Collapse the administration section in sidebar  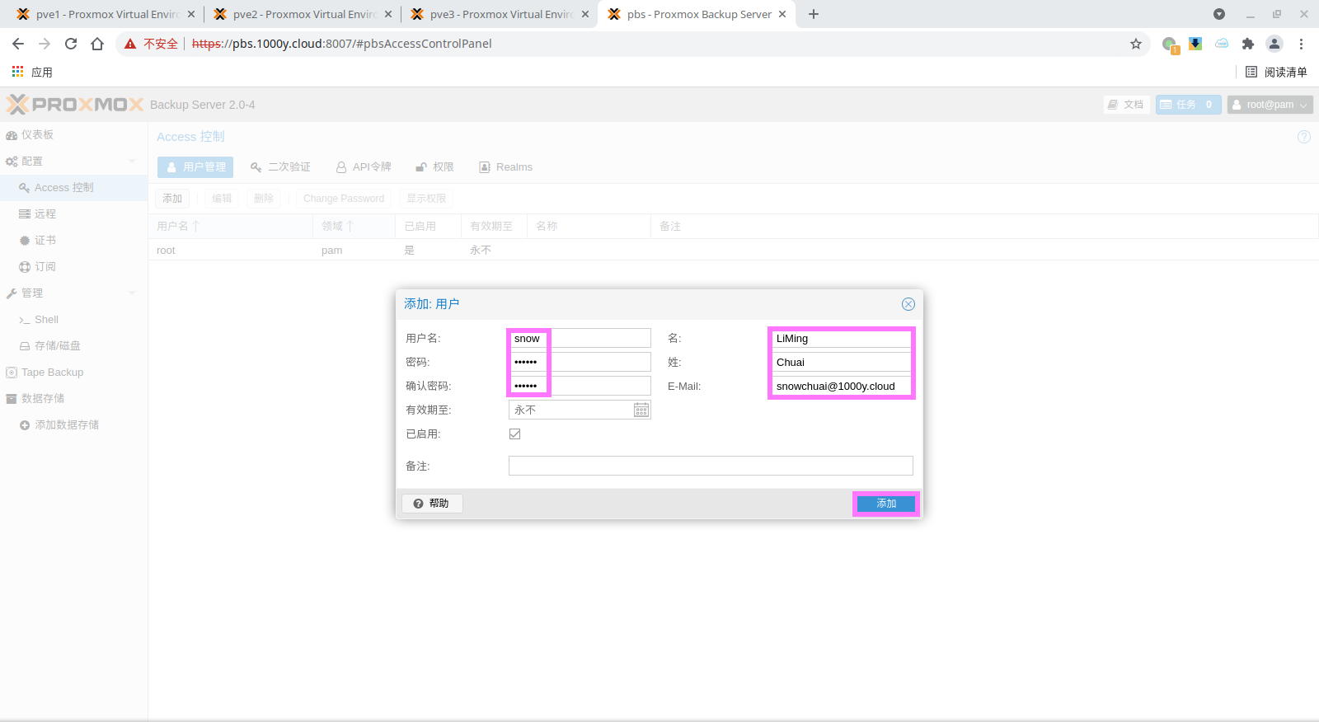132,293
